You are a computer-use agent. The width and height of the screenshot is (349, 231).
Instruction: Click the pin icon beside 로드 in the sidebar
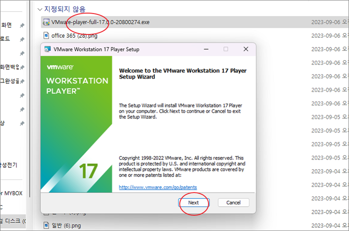22,39
